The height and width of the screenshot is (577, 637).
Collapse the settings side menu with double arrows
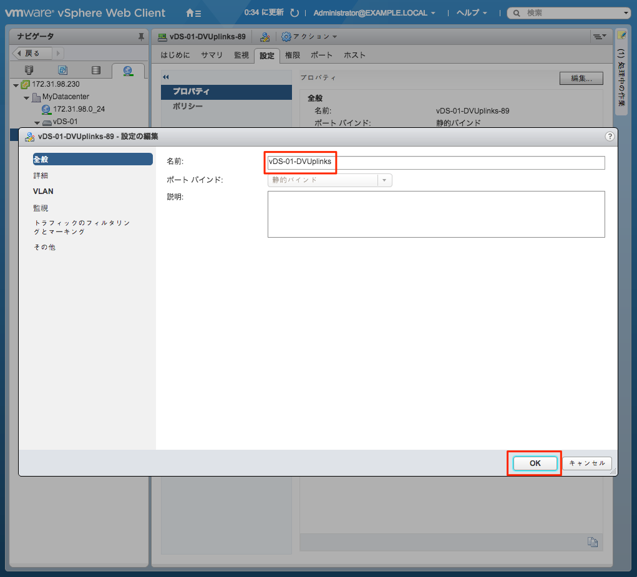point(166,77)
